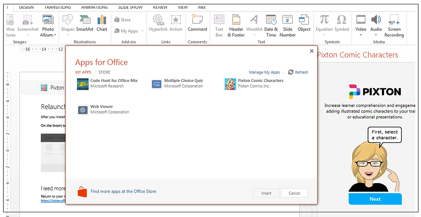Open the SLIDE SHOW ribbon tab
Viewport: 421px width, 217px height.
click(x=130, y=7)
